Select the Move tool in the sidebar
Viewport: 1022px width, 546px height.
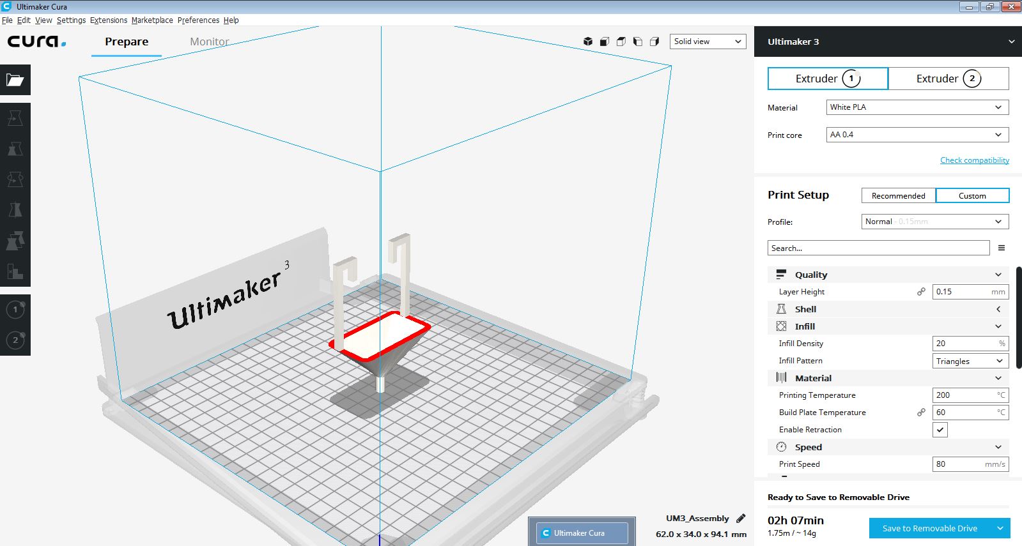click(15, 118)
